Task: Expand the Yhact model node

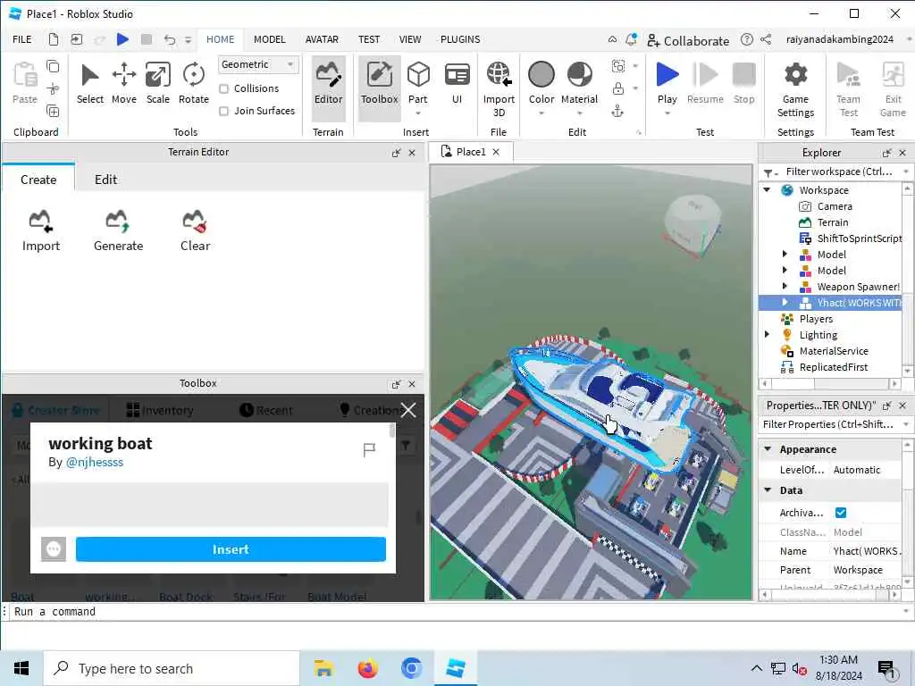Action: [785, 302]
